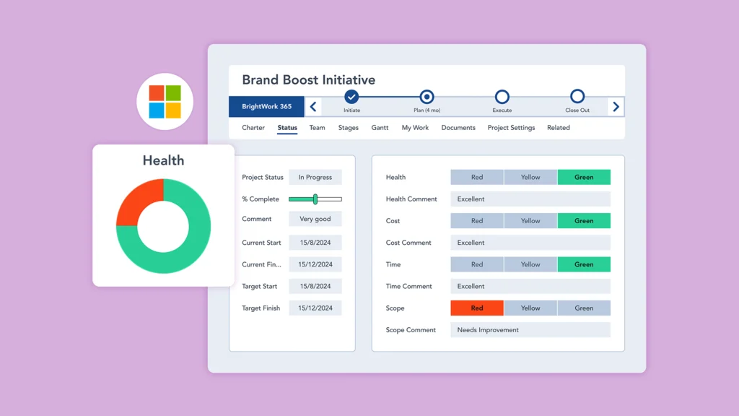Click the Execute stage circle
The width and height of the screenshot is (739, 416).
pyautogui.click(x=502, y=97)
